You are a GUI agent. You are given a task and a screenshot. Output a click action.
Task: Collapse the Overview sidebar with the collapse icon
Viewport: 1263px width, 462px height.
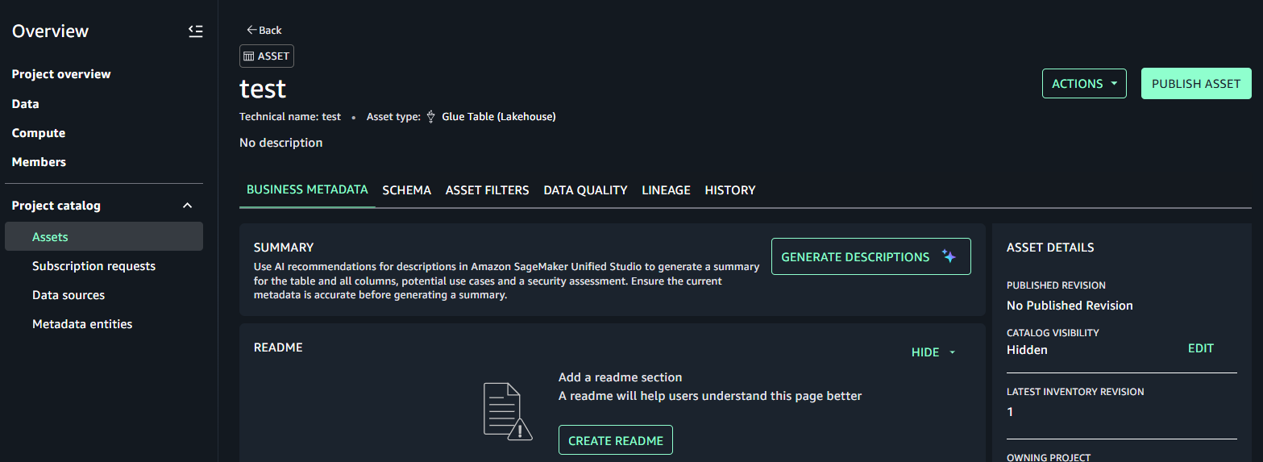click(x=195, y=31)
